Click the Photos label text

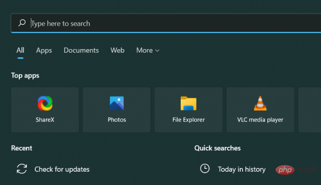point(117,120)
